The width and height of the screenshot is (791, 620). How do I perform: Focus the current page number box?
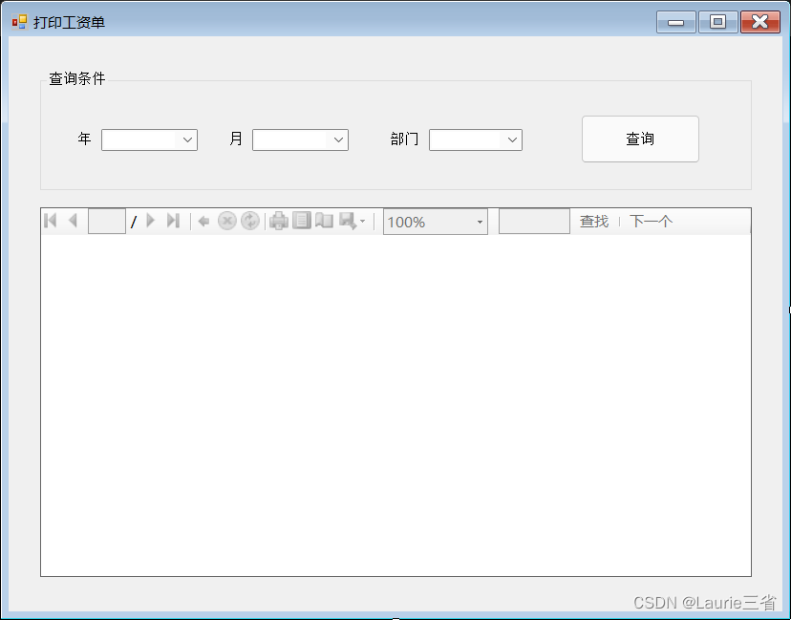click(107, 221)
